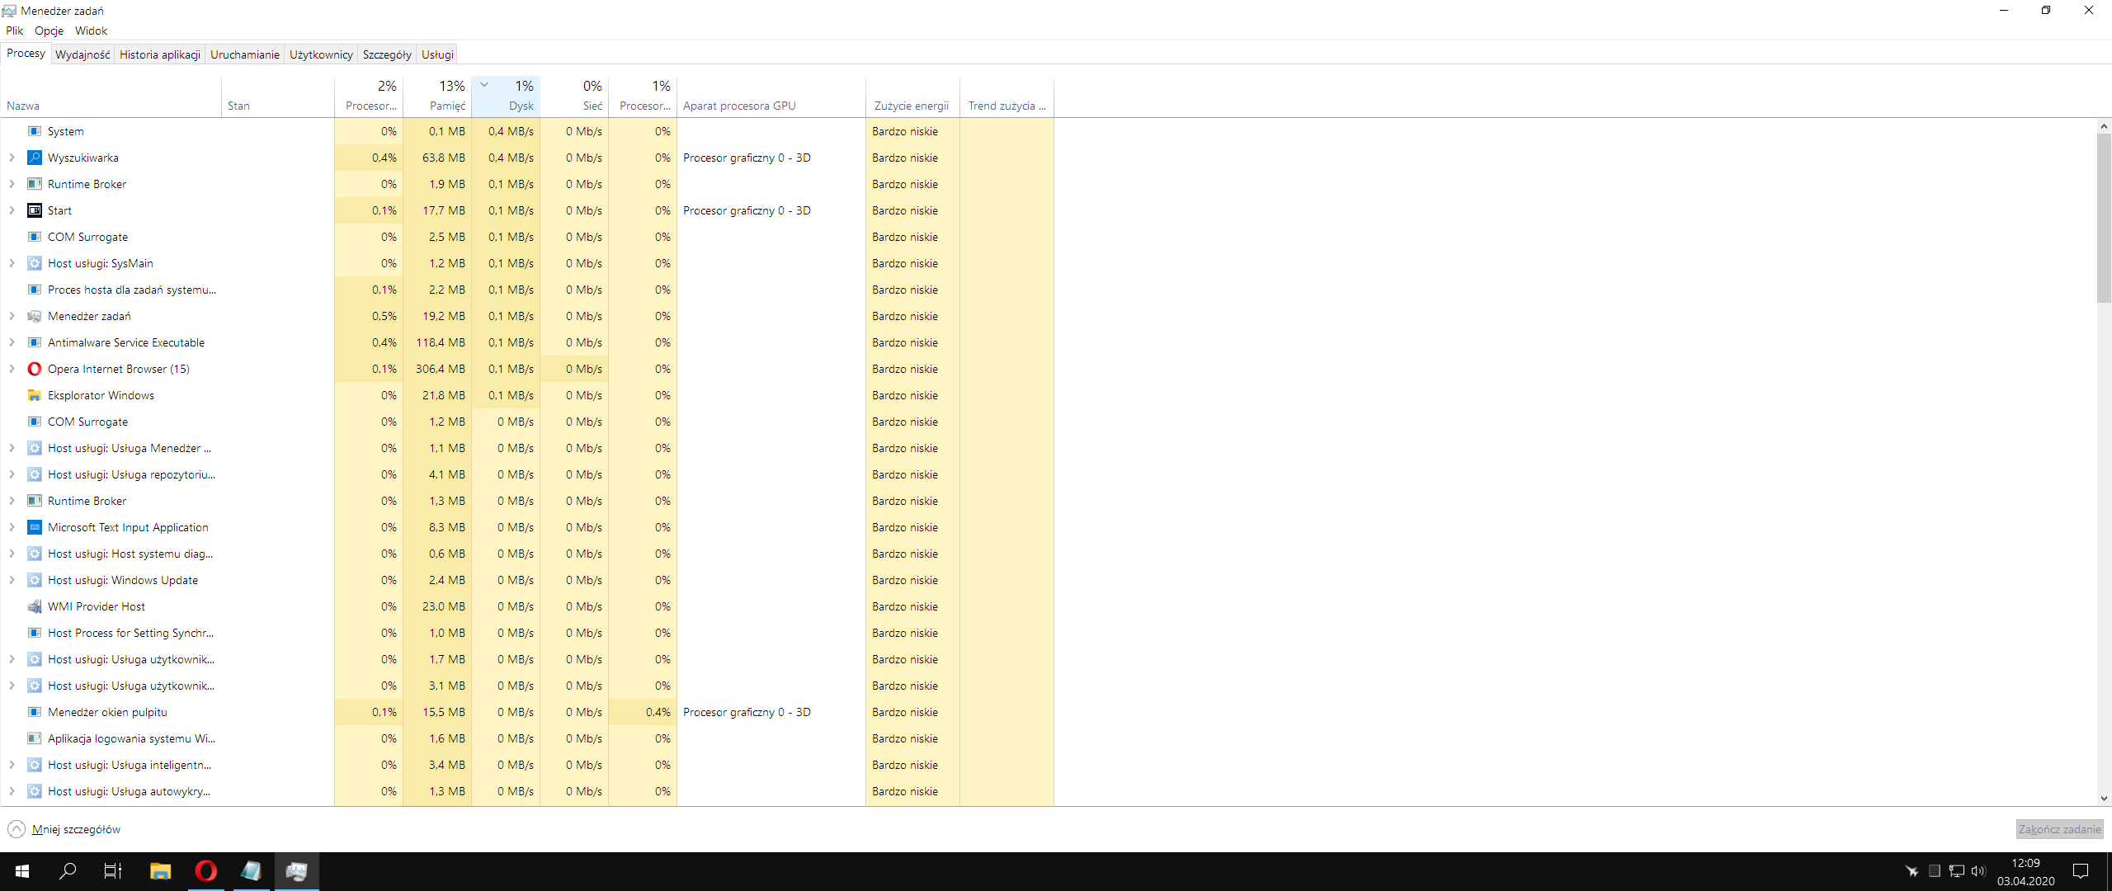2112x891 pixels.
Task: Open File Explorer from the taskbar
Action: click(x=160, y=871)
